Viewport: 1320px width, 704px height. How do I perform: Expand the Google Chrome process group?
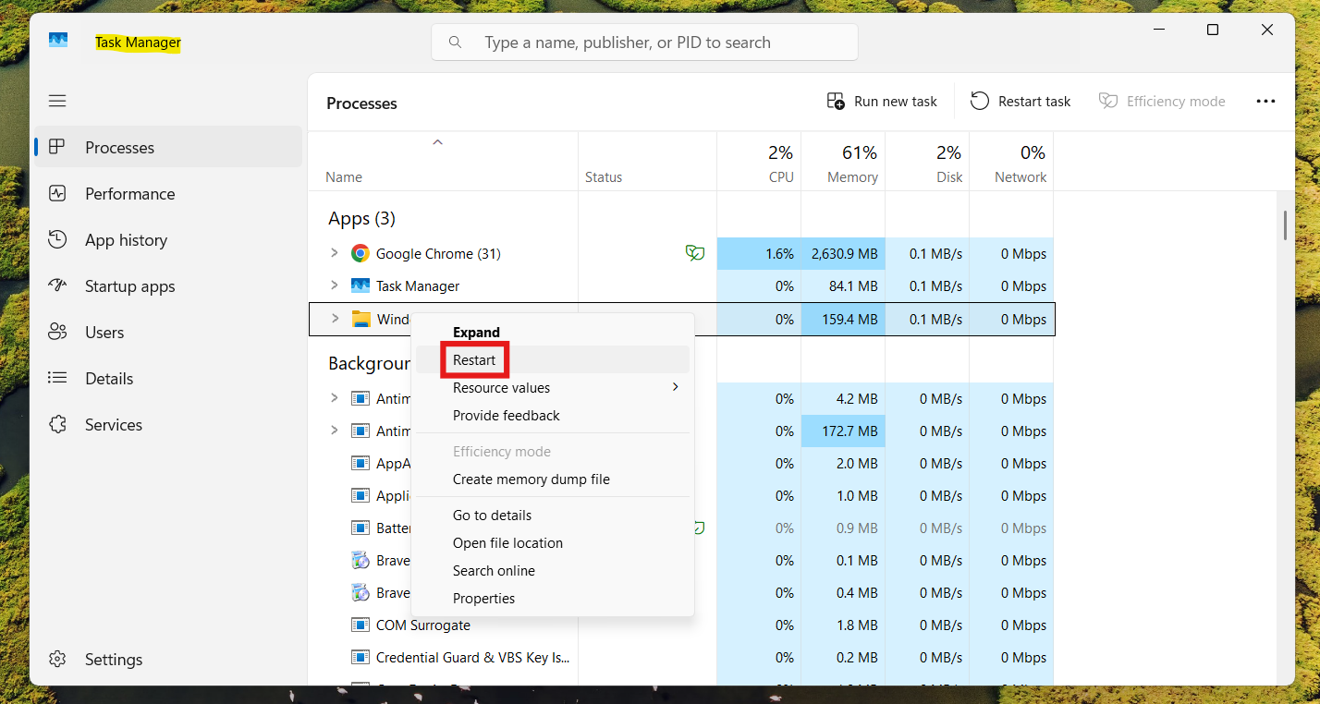pos(335,253)
